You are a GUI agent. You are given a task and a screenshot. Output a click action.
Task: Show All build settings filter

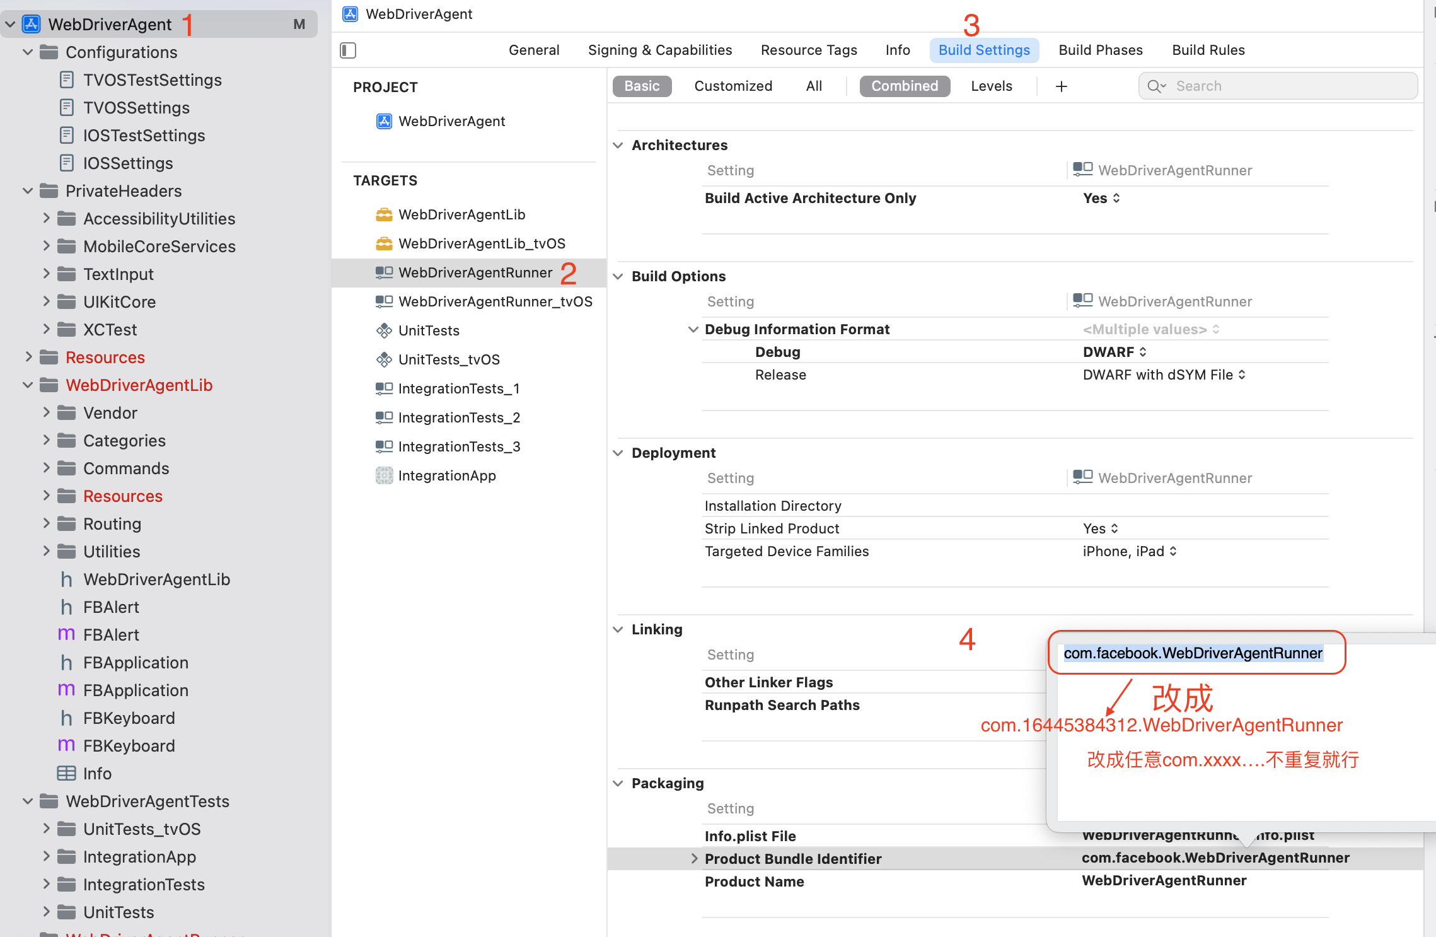point(814,86)
